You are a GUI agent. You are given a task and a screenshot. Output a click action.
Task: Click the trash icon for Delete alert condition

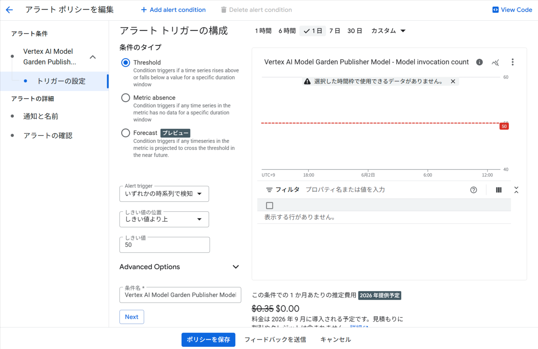point(224,10)
